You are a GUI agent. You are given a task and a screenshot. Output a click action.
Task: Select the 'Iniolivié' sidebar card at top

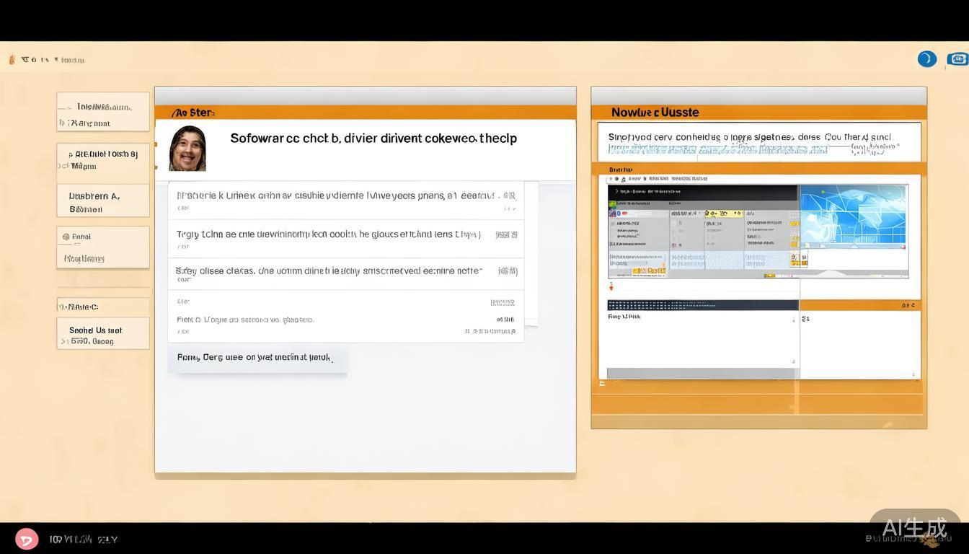[x=103, y=112]
